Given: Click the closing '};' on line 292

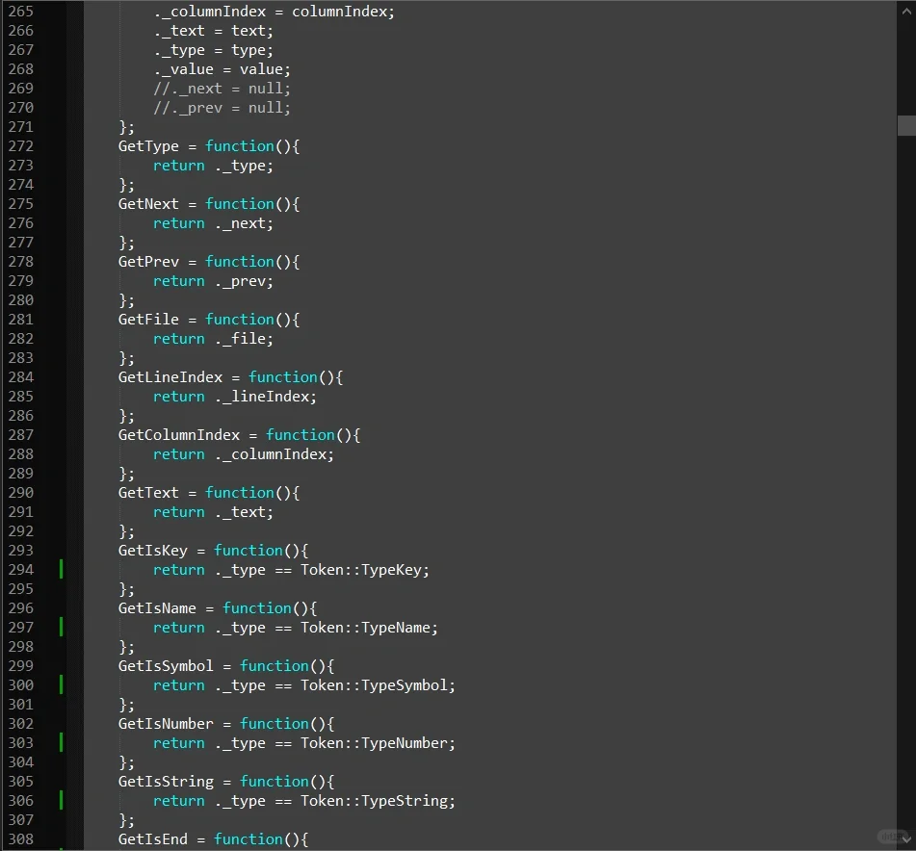Looking at the screenshot, I should point(127,531).
